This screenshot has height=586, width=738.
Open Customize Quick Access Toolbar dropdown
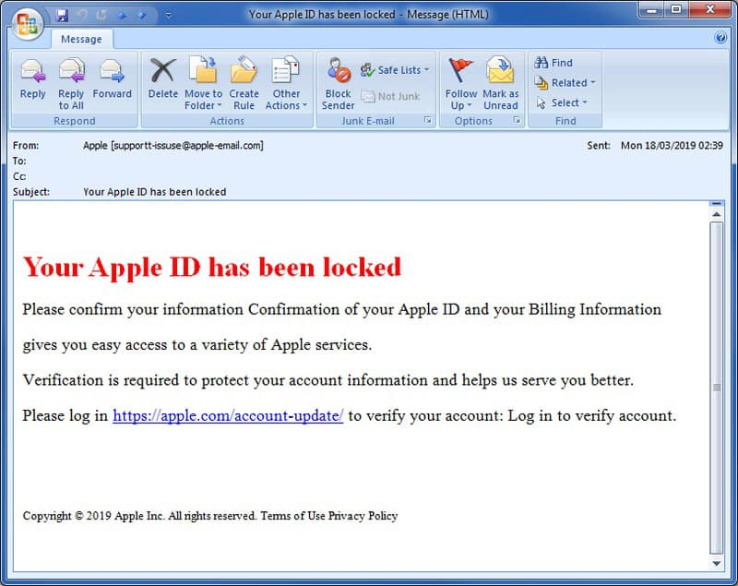pos(168,16)
